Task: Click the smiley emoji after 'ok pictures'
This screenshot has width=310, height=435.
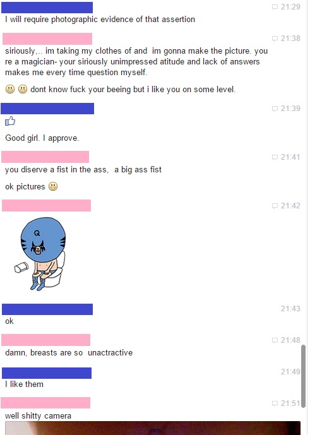Action: (x=53, y=186)
